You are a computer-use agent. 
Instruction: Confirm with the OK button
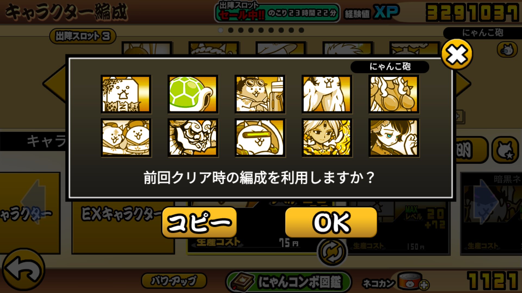[331, 222]
